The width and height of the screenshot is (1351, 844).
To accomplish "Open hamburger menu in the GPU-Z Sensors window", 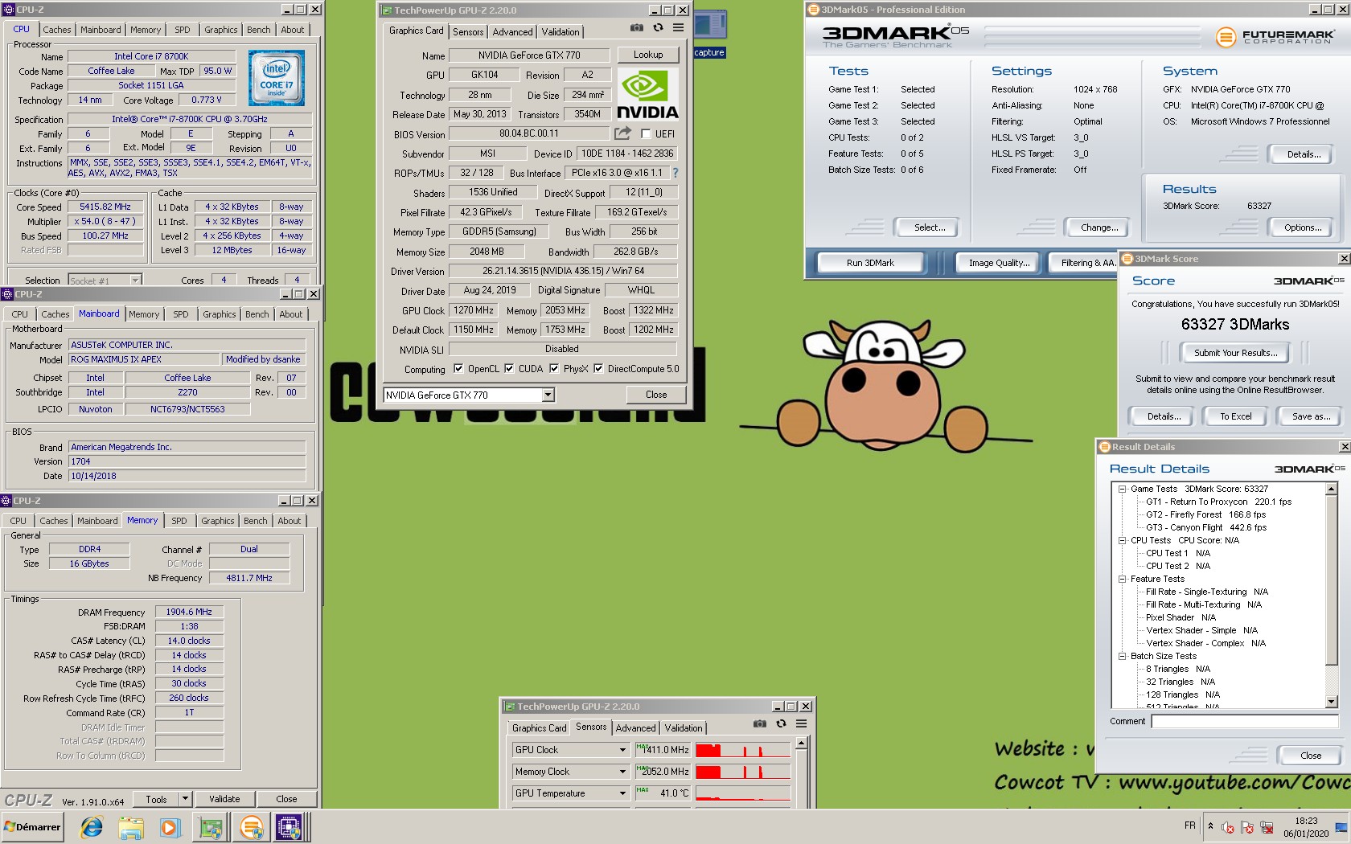I will pyautogui.click(x=801, y=724).
